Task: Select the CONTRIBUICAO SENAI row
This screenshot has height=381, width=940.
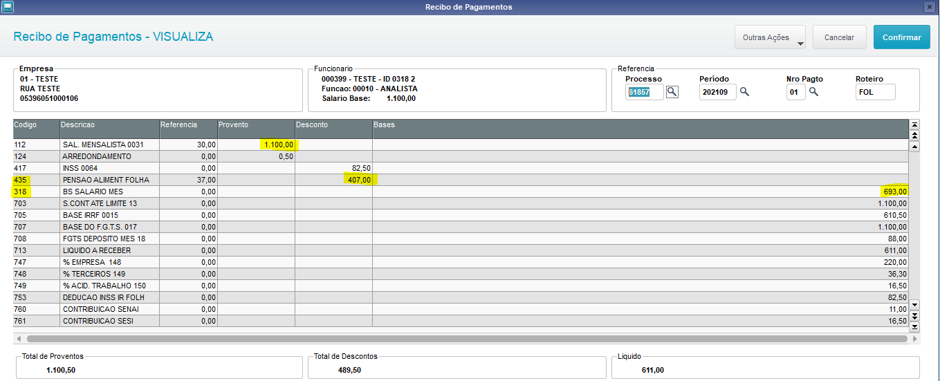Action: (461, 309)
